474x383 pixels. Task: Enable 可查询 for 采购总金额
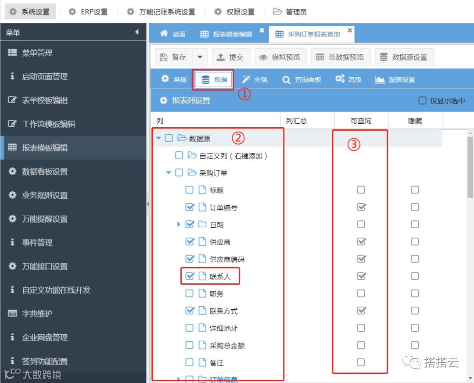361,345
